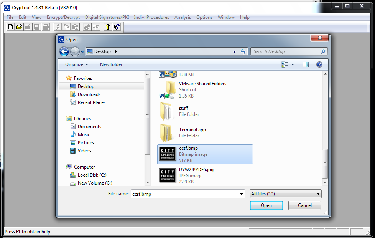The image size is (375, 238).
Task: Click the Save toolbar icon
Action: click(36, 27)
